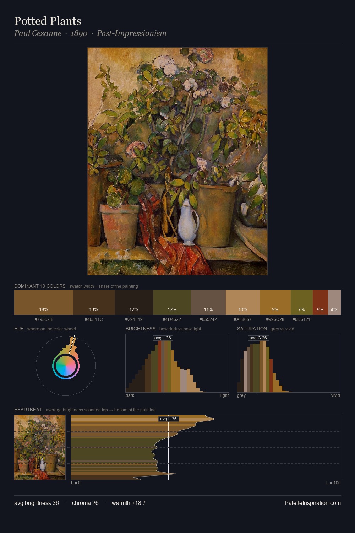355x533 pixels.
Task: Click the hue color wheel
Action: (66, 366)
